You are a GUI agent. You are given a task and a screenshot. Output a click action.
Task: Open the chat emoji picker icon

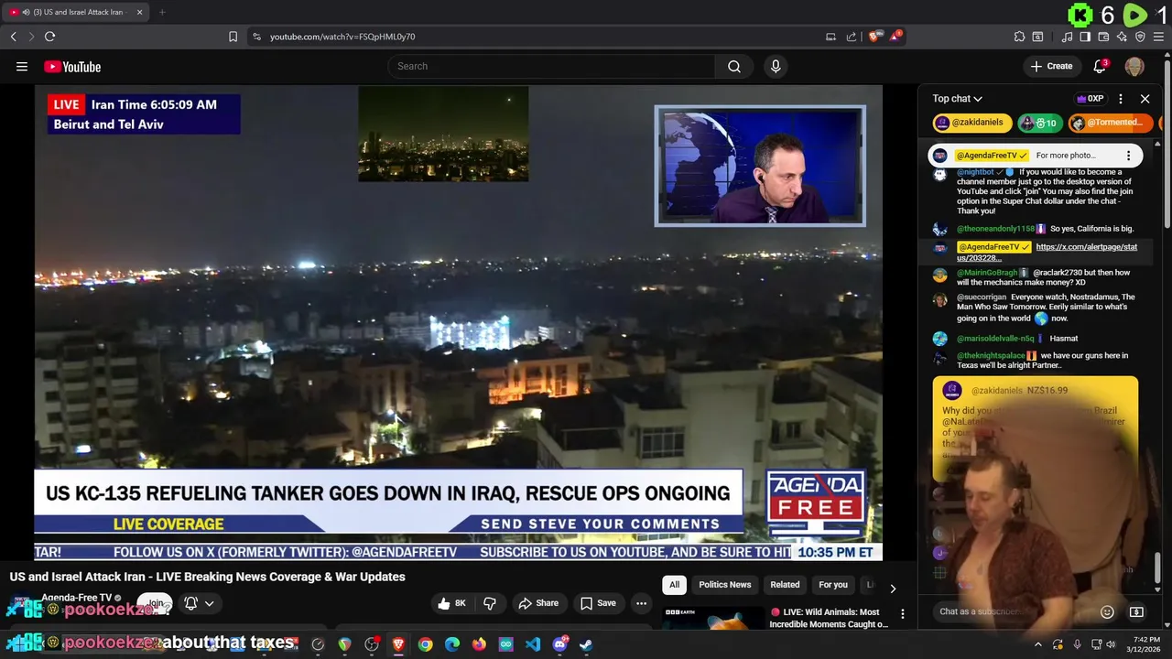point(1107,611)
